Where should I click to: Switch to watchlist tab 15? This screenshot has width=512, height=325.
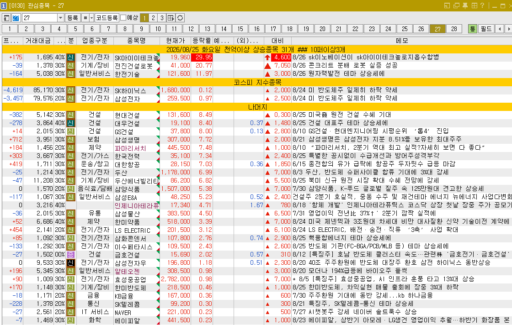coord(240,29)
